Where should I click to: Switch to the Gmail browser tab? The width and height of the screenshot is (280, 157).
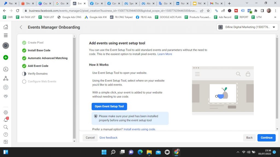point(215,4)
